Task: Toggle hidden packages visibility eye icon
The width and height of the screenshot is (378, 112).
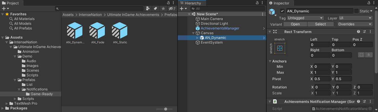Action: coord(172,9)
